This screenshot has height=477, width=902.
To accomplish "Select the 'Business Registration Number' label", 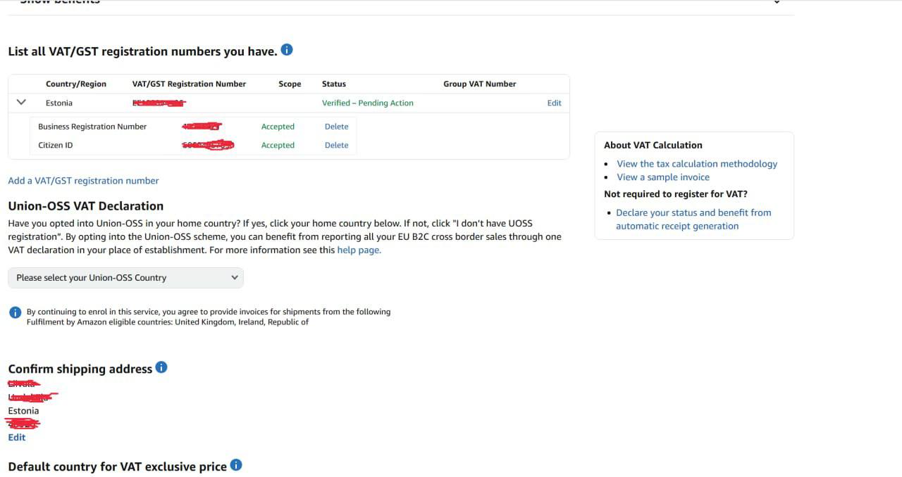I will pyautogui.click(x=92, y=127).
